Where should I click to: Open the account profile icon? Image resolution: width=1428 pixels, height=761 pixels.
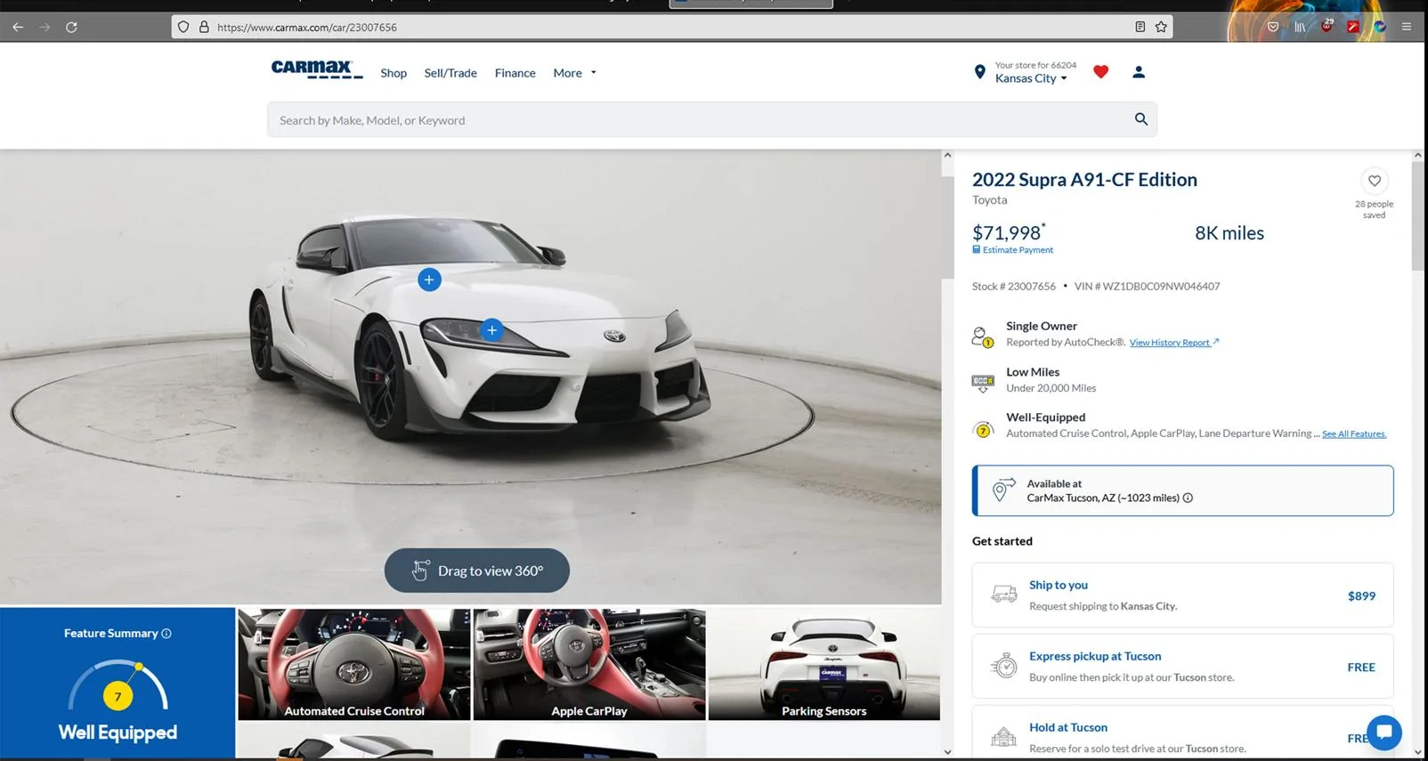pos(1139,72)
